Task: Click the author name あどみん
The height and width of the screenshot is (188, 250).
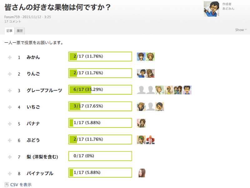Action: click(228, 8)
